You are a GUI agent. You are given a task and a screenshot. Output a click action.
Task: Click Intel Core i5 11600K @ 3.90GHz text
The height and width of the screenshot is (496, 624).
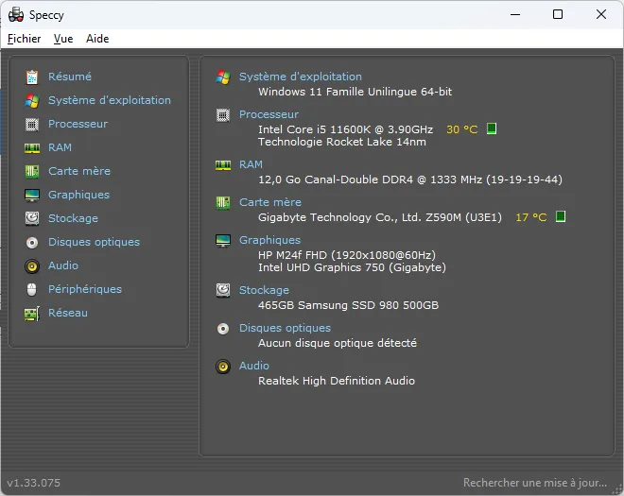pos(345,129)
